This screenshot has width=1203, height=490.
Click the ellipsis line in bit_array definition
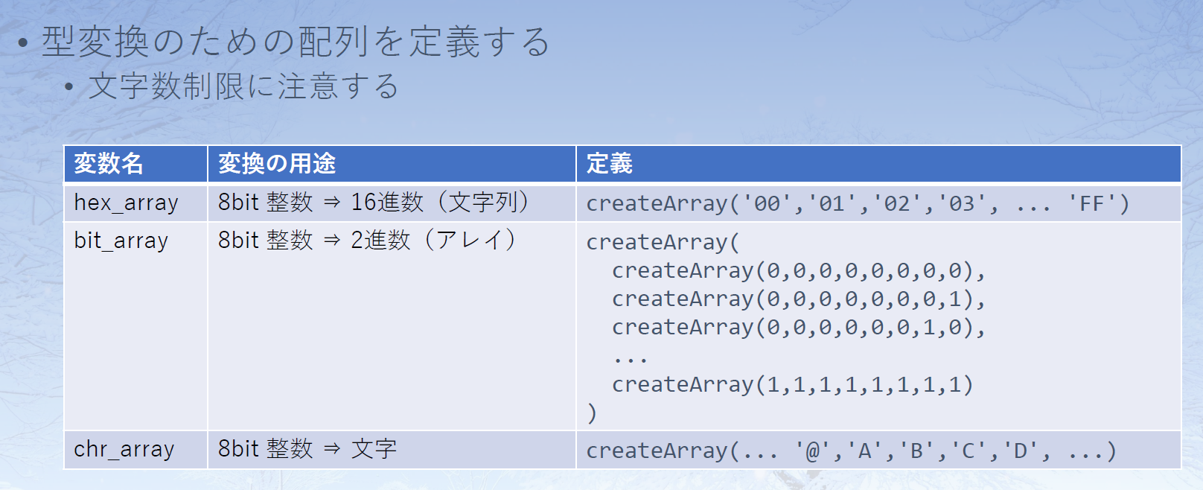click(631, 360)
